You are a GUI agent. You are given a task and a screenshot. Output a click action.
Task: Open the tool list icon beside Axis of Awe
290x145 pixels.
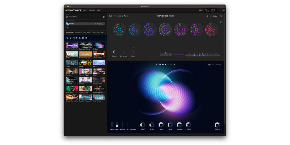point(67,17)
